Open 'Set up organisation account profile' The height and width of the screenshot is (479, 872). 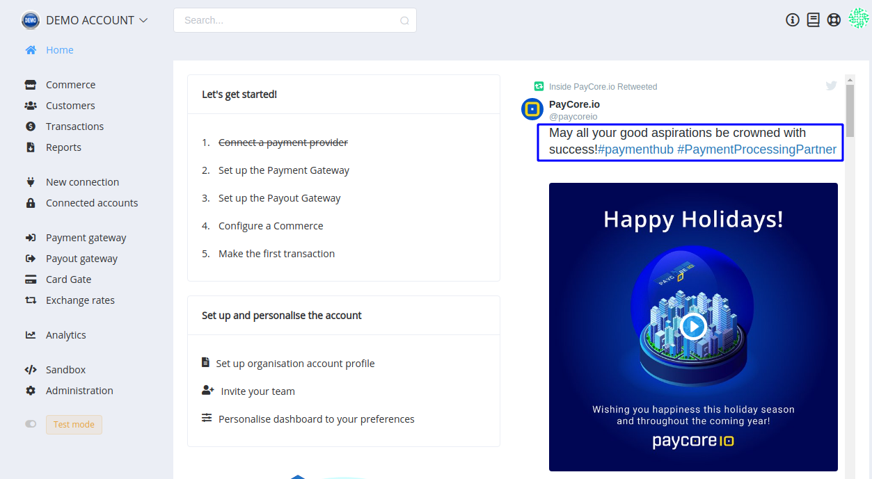(x=295, y=364)
